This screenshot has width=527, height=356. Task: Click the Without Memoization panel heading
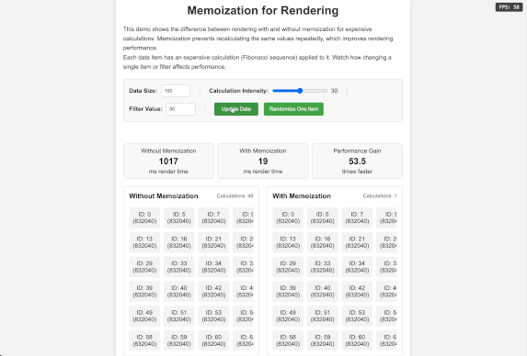pos(164,196)
